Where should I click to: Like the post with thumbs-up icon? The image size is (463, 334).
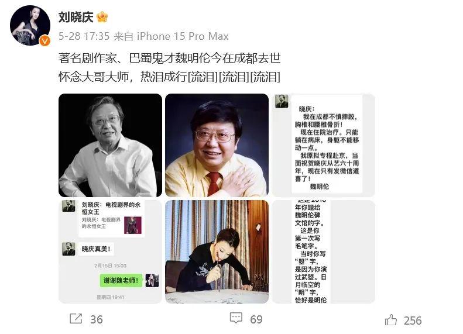[391, 319]
